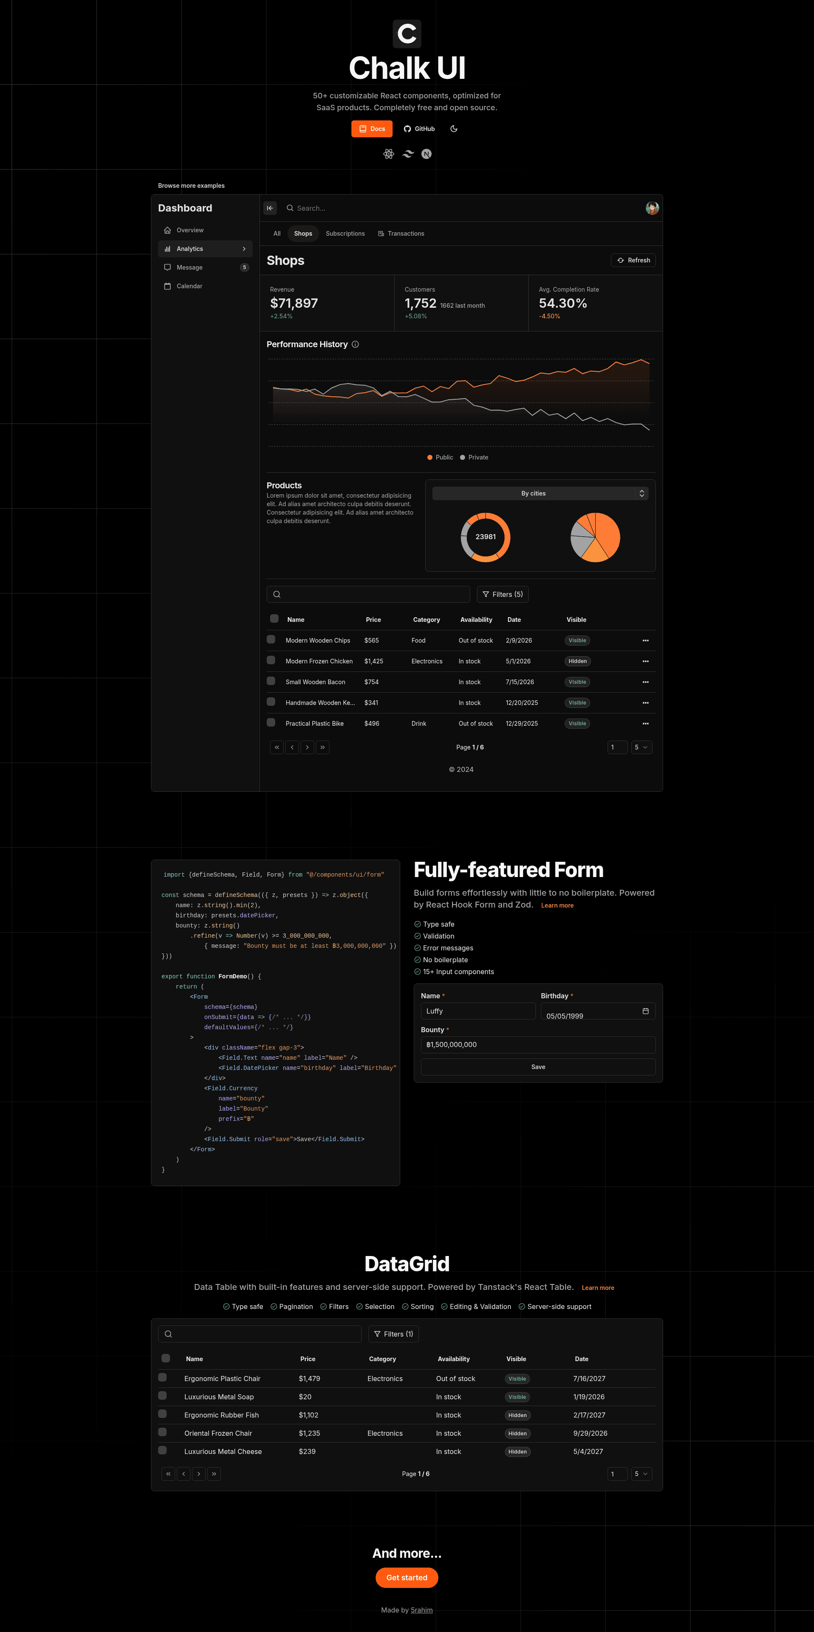The height and width of the screenshot is (1632, 814).
Task: Go to next page in DataGrid table
Action: coord(199,1474)
